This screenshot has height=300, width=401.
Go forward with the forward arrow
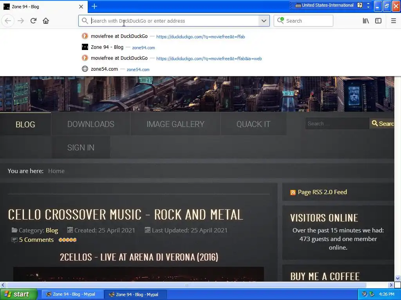21,21
